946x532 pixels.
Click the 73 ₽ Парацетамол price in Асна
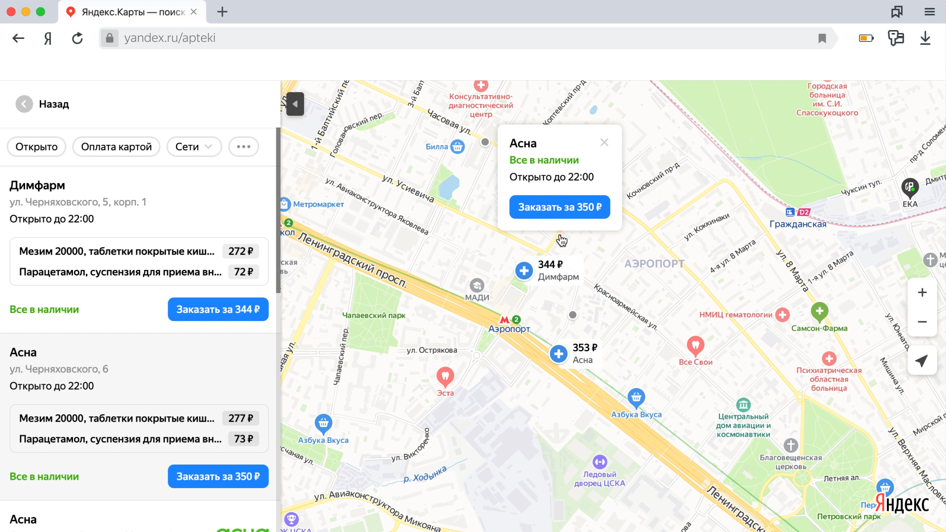point(243,439)
